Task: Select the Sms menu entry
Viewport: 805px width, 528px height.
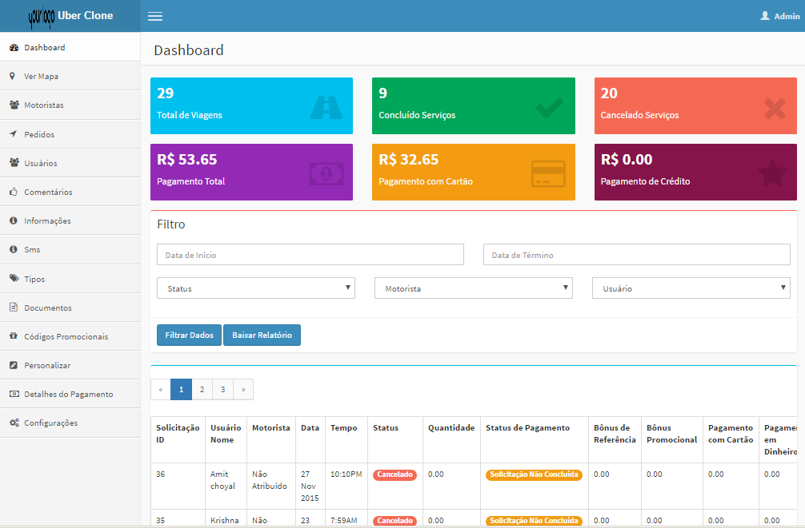Action: pos(70,249)
